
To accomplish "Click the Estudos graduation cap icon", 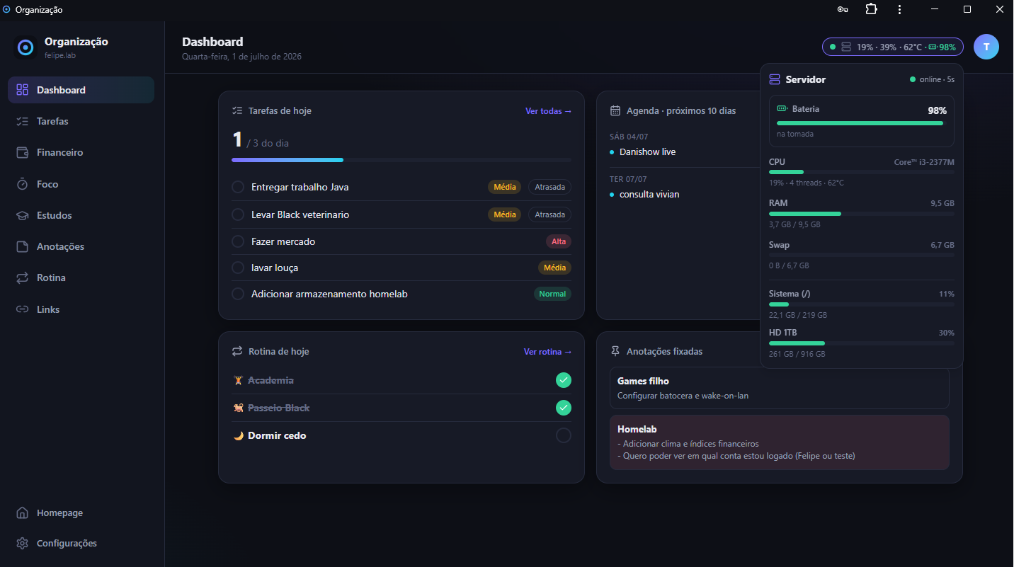I will [x=23, y=215].
